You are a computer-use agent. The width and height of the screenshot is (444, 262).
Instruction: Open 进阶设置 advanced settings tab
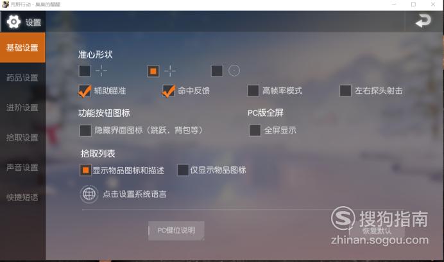[x=22, y=108]
